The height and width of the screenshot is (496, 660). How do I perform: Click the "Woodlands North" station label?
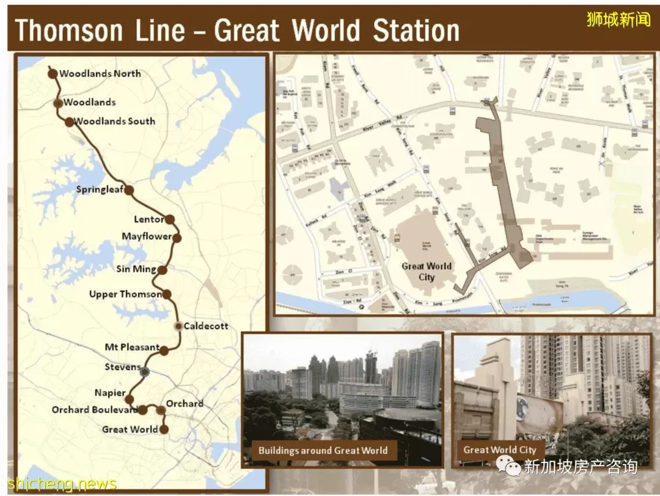pos(100,74)
